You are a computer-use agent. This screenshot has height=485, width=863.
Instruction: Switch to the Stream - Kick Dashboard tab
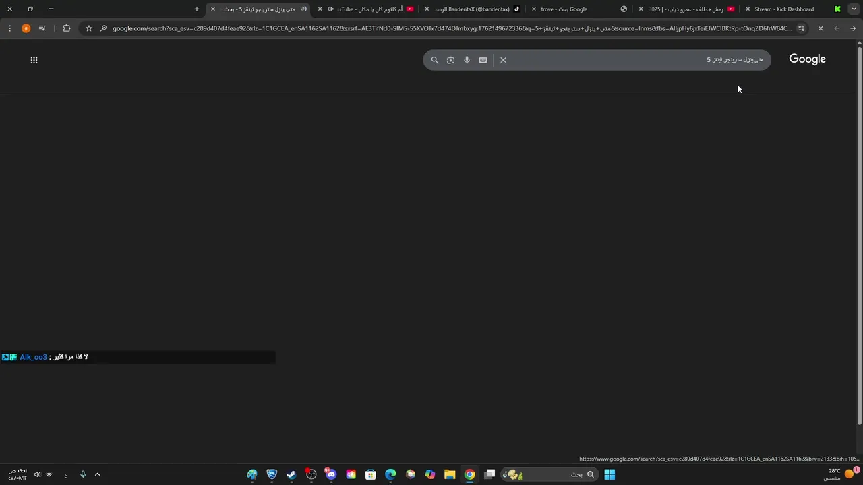click(793, 9)
